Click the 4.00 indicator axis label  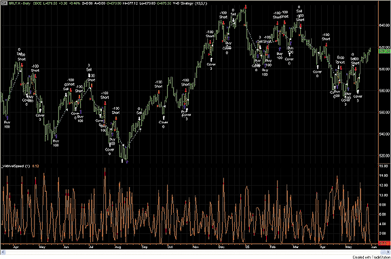coord(383,224)
